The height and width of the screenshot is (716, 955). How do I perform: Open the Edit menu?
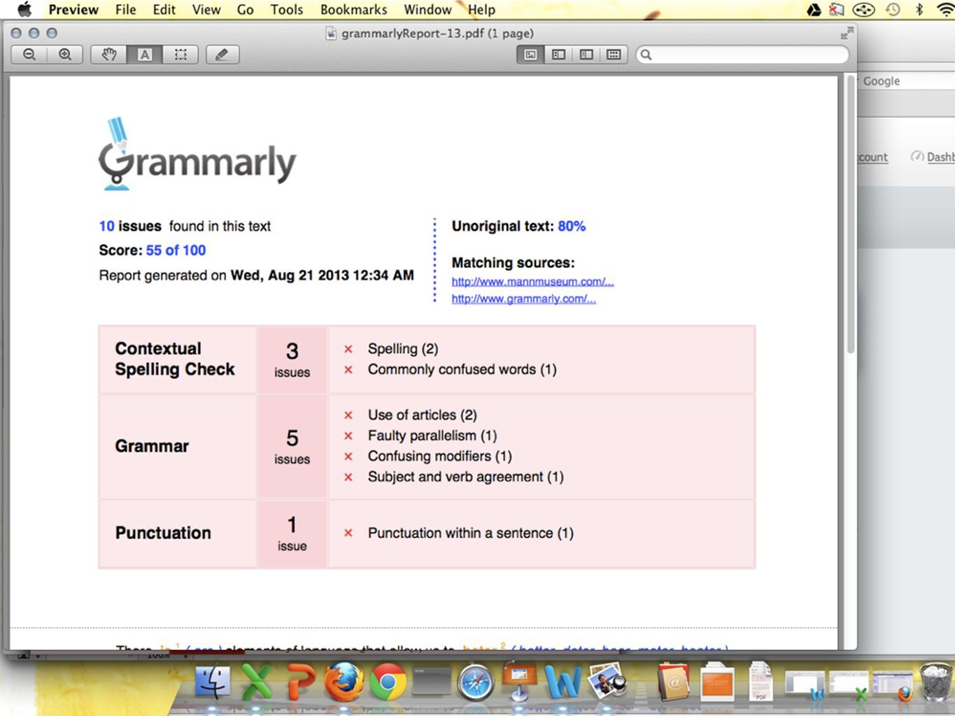point(164,10)
